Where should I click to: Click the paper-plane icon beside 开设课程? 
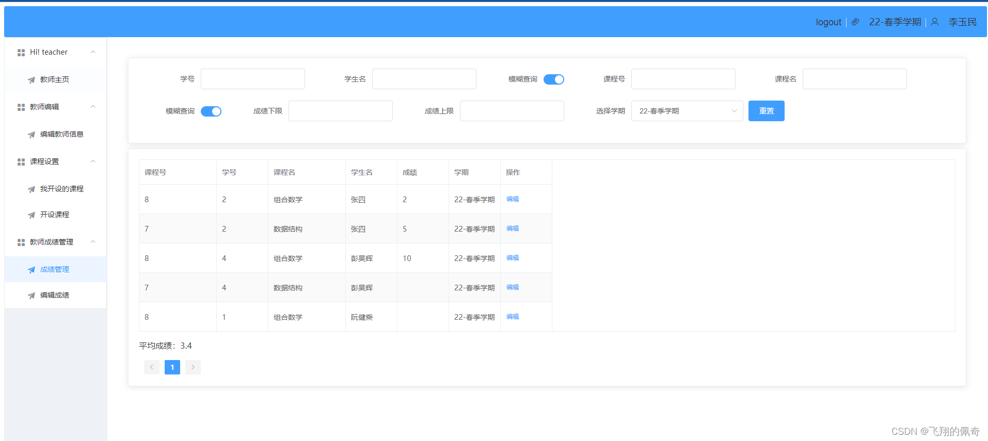(x=31, y=215)
